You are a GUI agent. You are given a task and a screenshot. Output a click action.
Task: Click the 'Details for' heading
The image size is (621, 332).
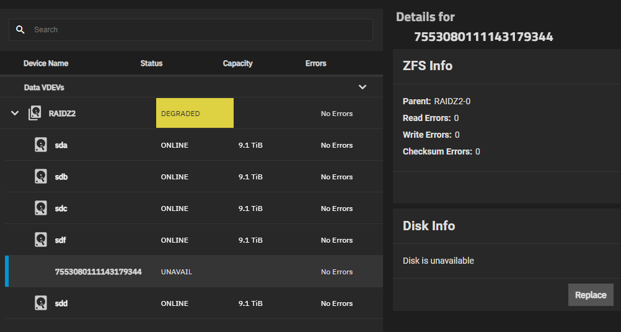pyautogui.click(x=425, y=17)
